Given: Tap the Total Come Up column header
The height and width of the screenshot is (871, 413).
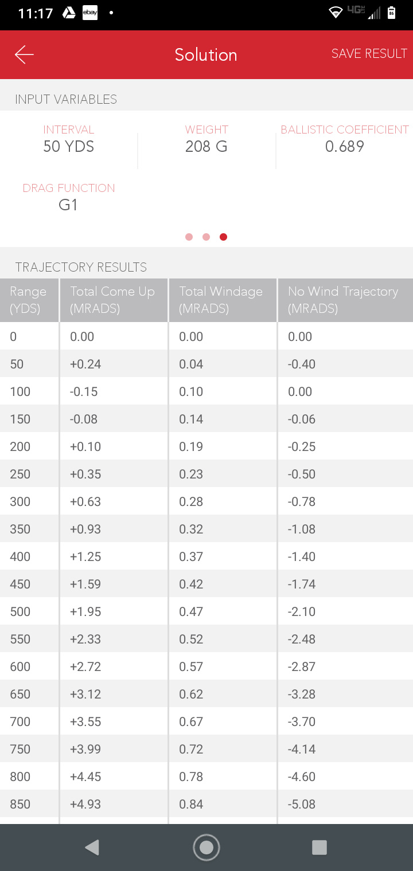Looking at the screenshot, I should point(112,300).
